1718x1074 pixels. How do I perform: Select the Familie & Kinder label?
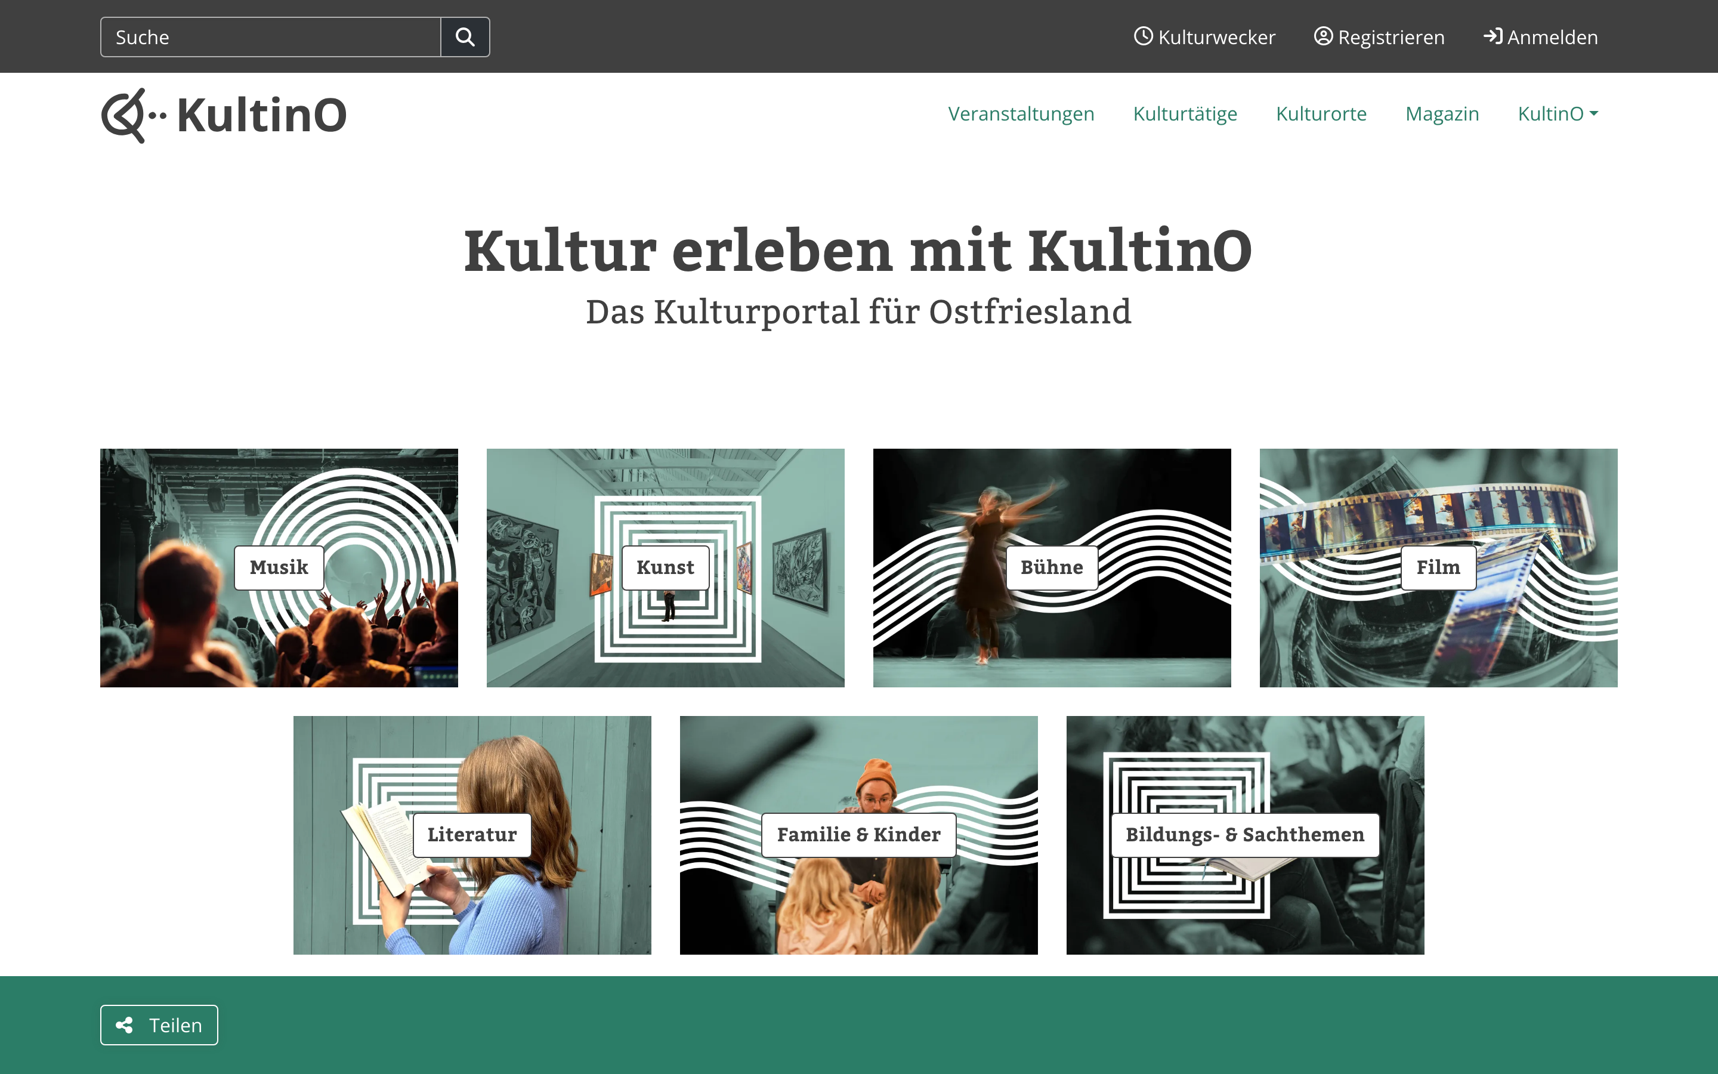(x=859, y=835)
